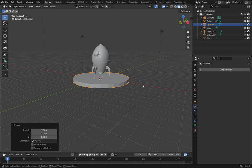
Task: Click the Zoom view magnifier icon
Action: [x=188, y=32]
